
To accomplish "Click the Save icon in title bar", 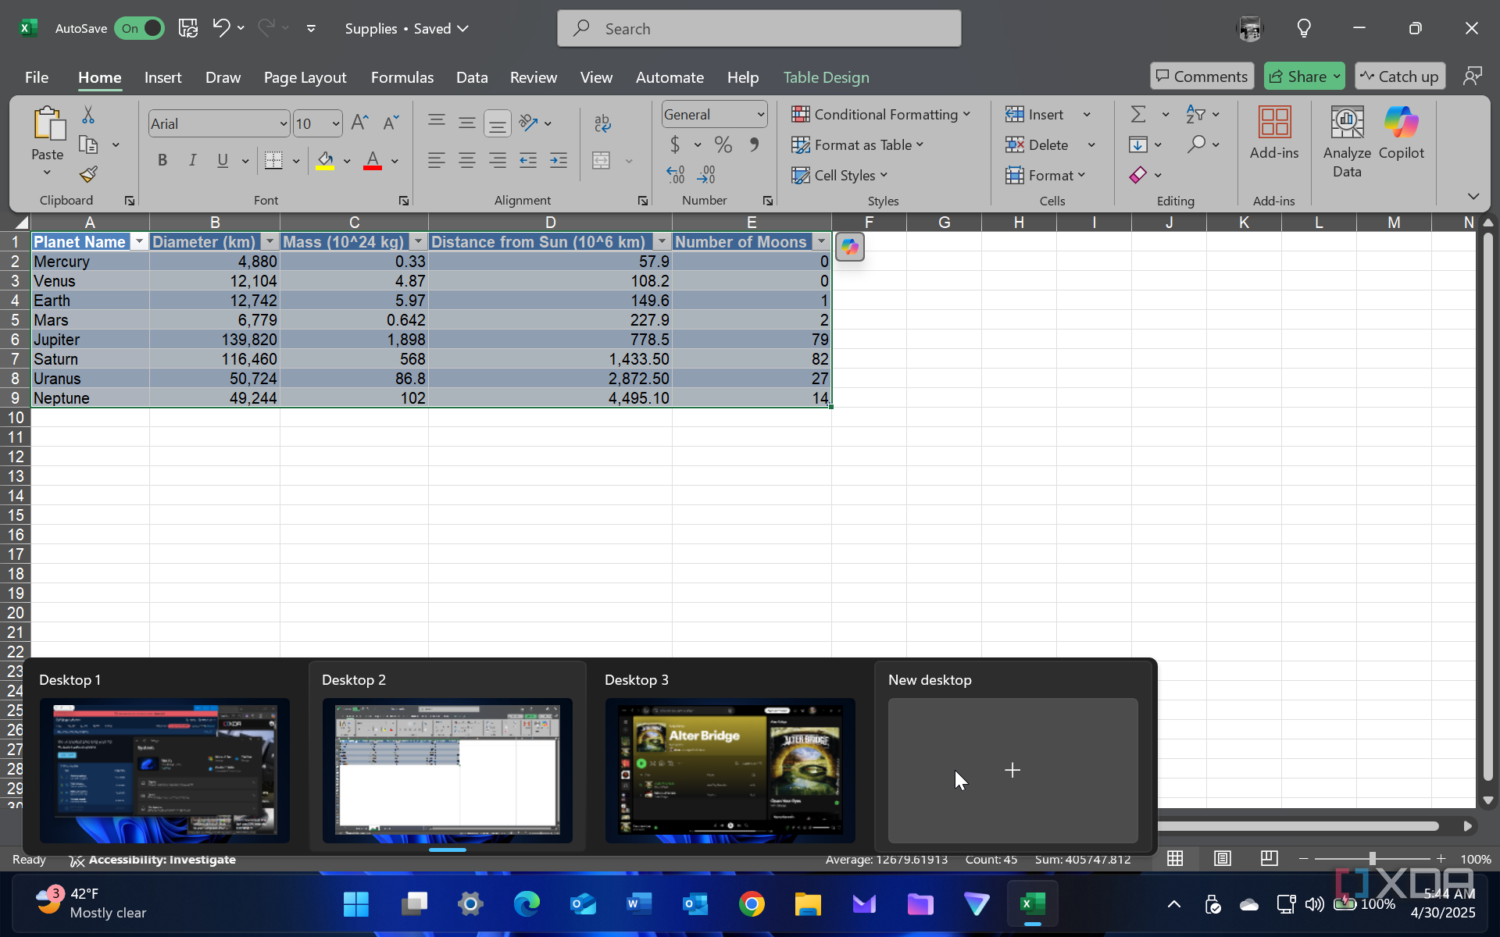I will coord(188,28).
